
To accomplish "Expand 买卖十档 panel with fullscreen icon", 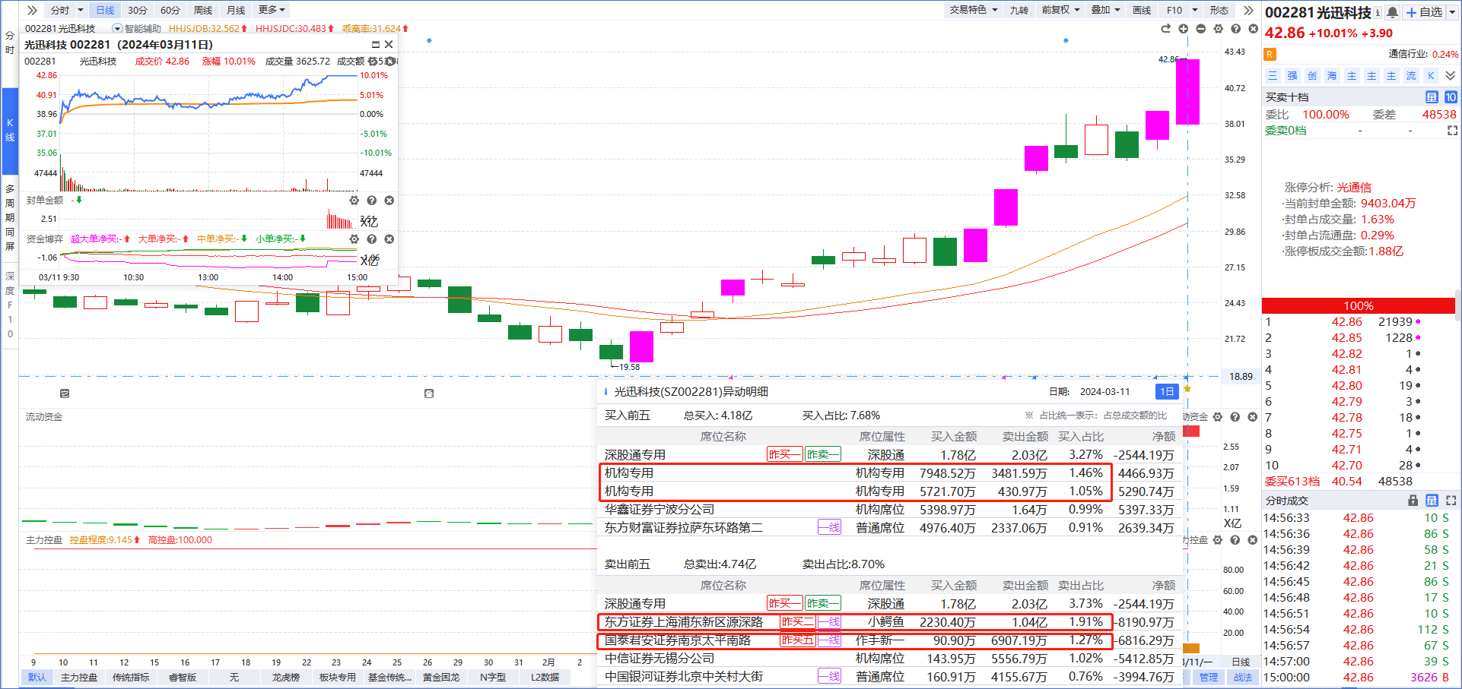I will click(x=1452, y=131).
